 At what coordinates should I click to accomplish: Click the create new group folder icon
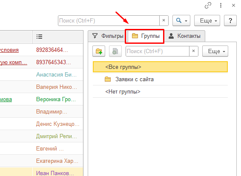coord(99,51)
